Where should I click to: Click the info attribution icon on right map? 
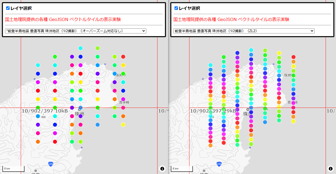(x=330, y=168)
